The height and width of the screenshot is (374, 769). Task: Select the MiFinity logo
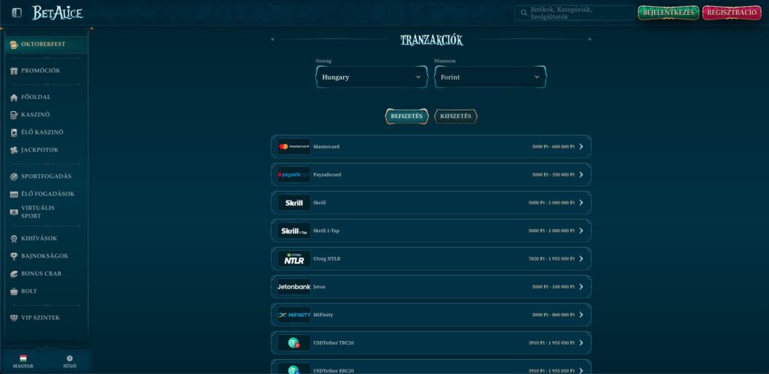tap(294, 315)
